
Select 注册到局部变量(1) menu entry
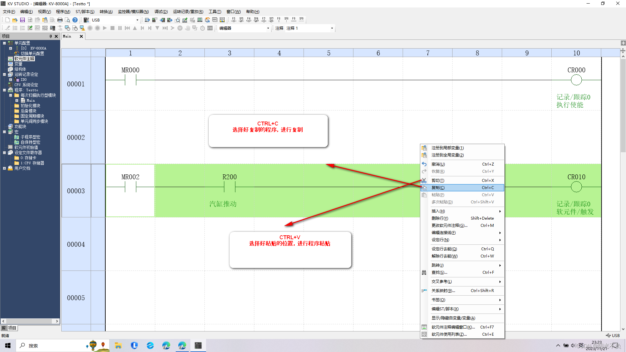[462, 148]
